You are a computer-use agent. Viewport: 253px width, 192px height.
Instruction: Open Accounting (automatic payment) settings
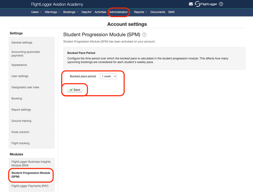coord(32,54)
